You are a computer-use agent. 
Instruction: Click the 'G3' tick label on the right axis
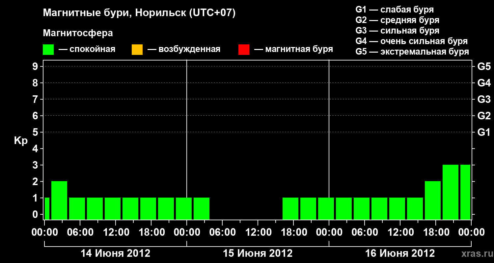tap(484, 100)
